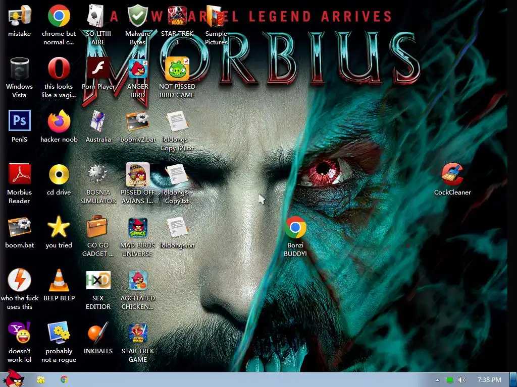
Task: Open 'PISSED OFF AVIANS' Seasons icon
Action: coord(137,174)
